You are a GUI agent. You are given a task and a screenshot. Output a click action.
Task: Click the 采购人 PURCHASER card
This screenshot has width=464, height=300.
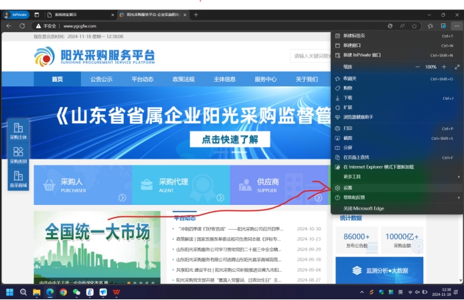coord(82,185)
